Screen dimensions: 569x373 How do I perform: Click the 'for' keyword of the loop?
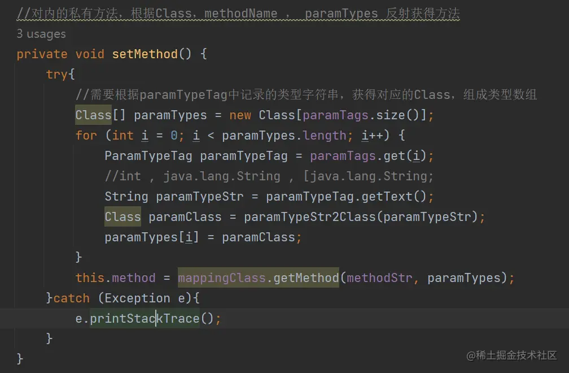click(86, 136)
